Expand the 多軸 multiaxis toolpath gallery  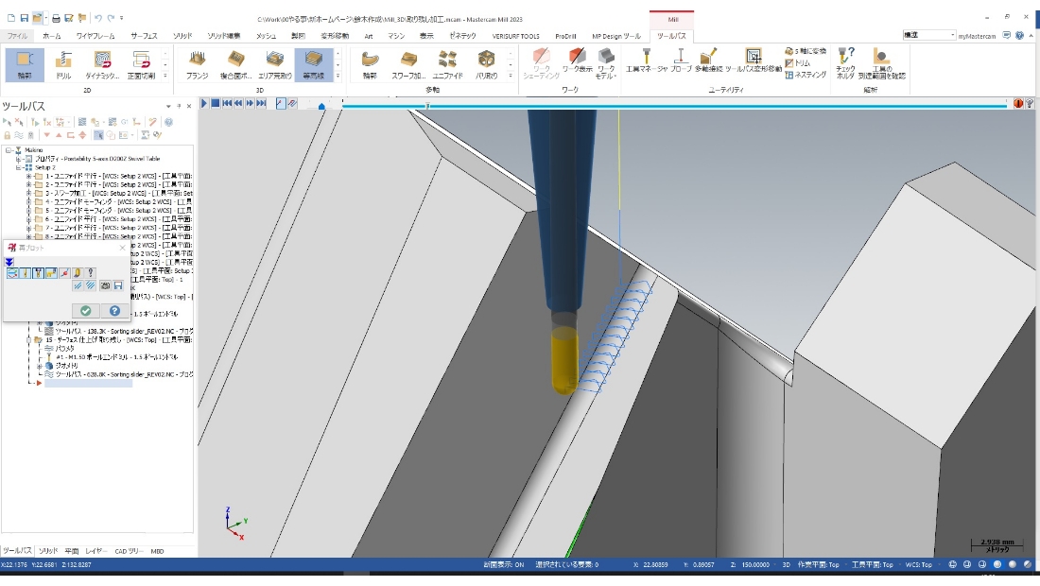510,77
